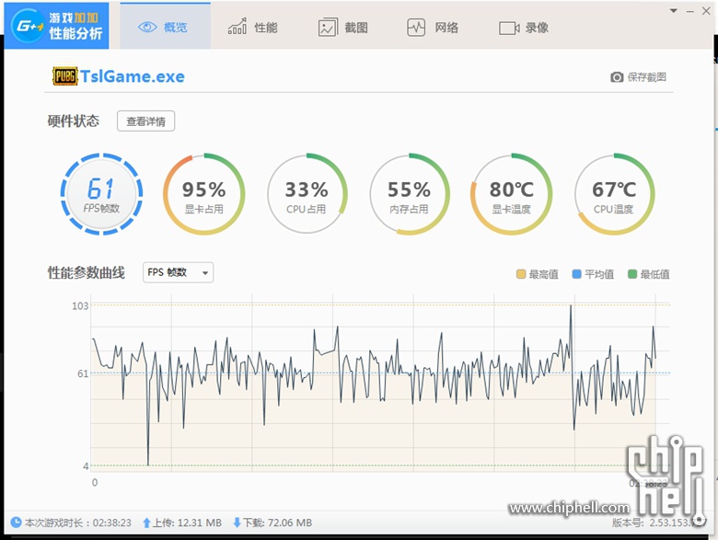Viewport: 718px width, 540px height.
Task: Toggle the 最高值 legend swatch
Action: click(521, 274)
